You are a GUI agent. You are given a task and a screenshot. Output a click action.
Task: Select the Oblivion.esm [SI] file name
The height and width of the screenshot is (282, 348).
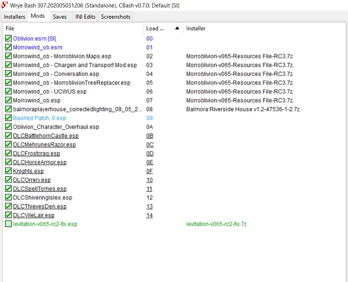(x=34, y=39)
